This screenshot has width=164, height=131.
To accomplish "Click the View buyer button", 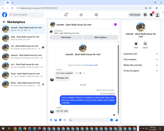I will click(x=66, y=37).
